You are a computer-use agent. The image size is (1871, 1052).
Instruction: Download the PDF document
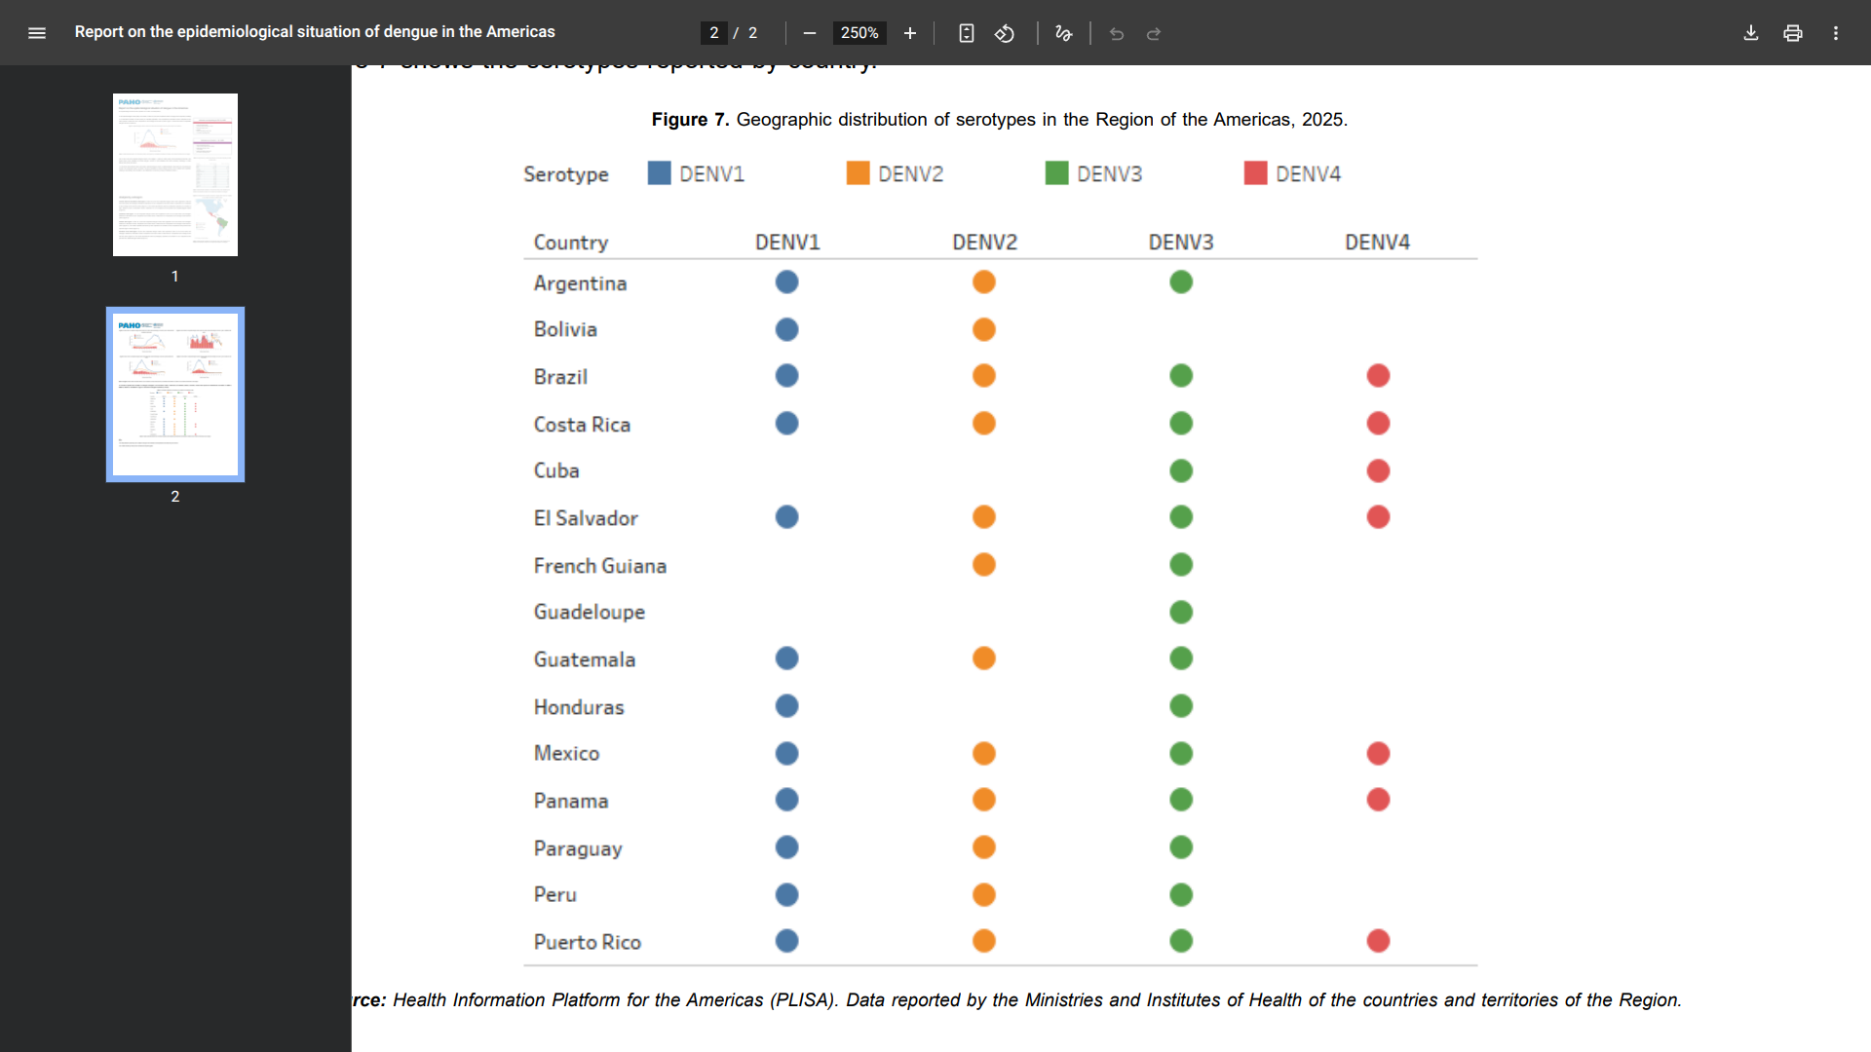click(x=1750, y=33)
